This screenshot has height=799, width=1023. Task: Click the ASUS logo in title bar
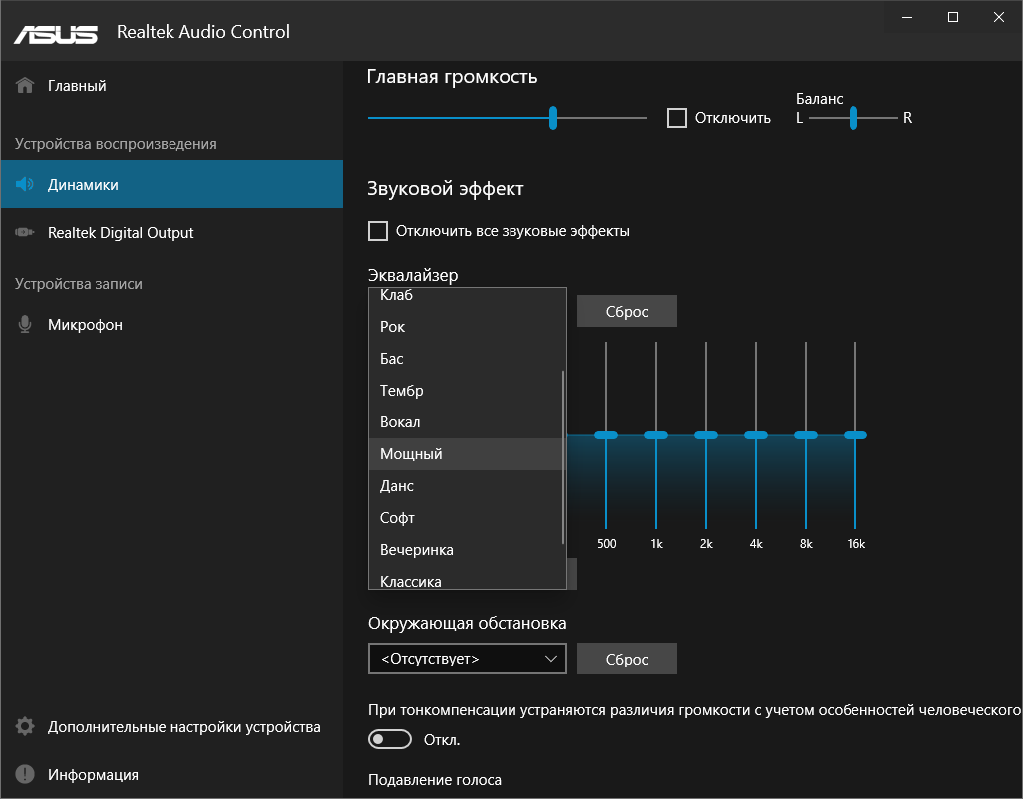55,32
